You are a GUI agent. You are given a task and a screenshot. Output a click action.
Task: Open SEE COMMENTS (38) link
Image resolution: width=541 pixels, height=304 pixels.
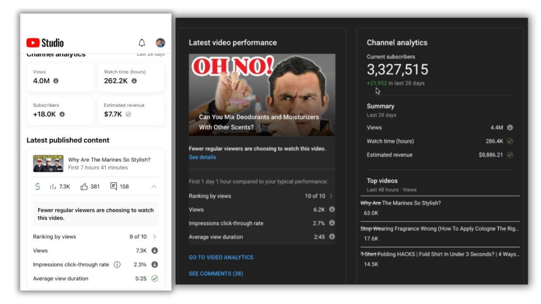tap(216, 274)
